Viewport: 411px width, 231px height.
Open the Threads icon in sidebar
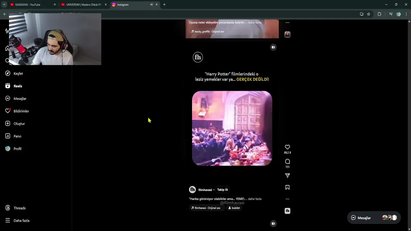coord(8,208)
